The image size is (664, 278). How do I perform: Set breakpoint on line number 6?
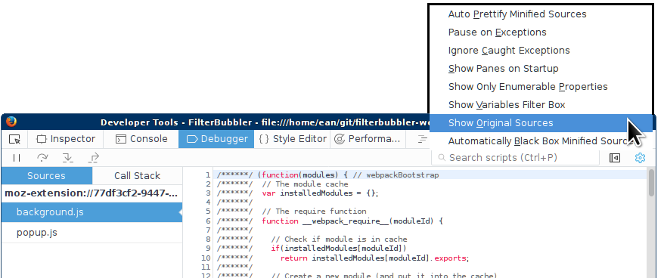point(207,221)
